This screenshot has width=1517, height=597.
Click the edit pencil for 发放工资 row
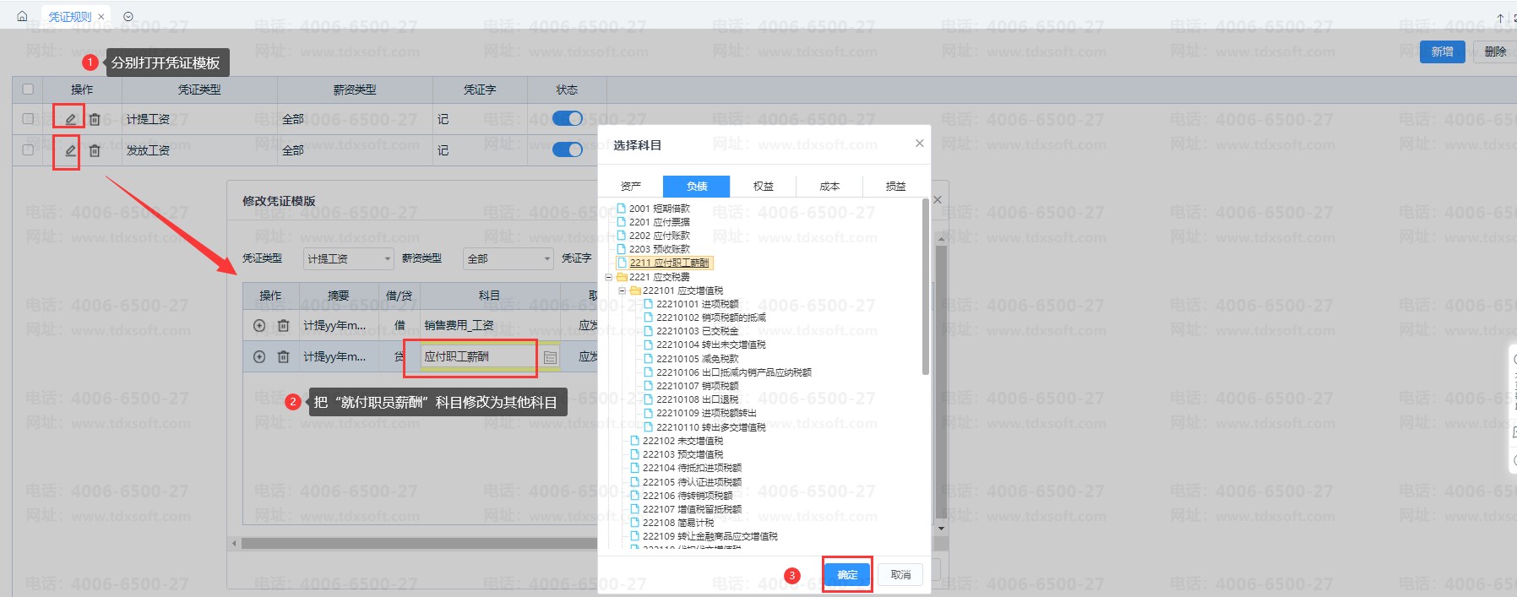70,150
